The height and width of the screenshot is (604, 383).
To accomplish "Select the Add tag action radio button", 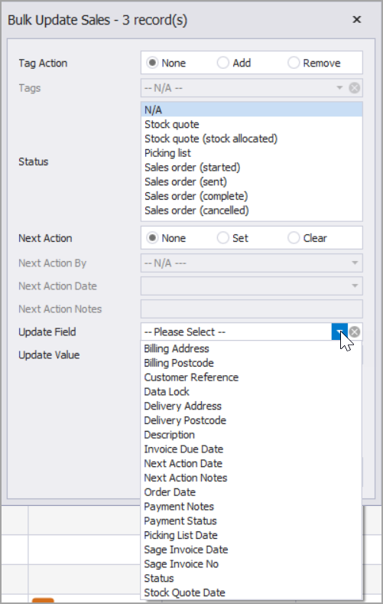I will click(x=234, y=63).
